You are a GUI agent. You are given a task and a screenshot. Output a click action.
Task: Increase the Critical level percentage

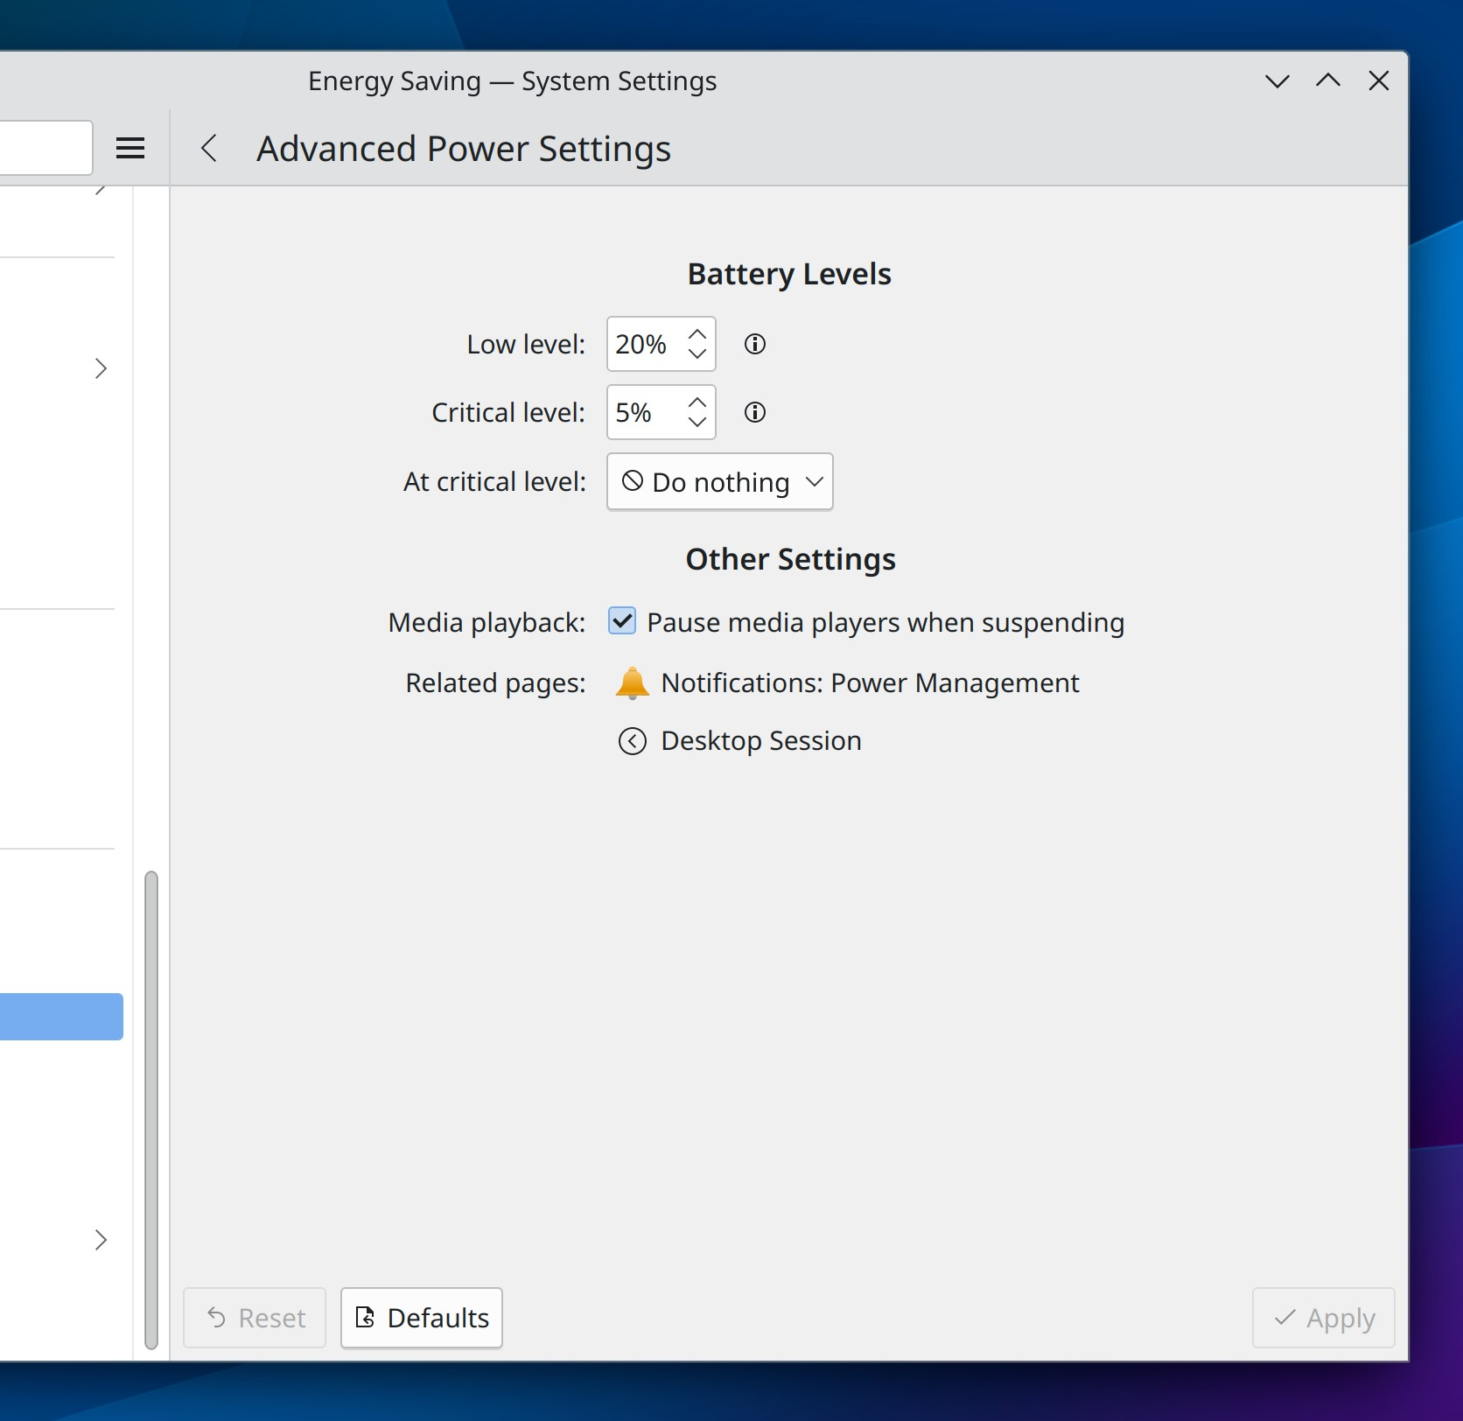coord(697,402)
